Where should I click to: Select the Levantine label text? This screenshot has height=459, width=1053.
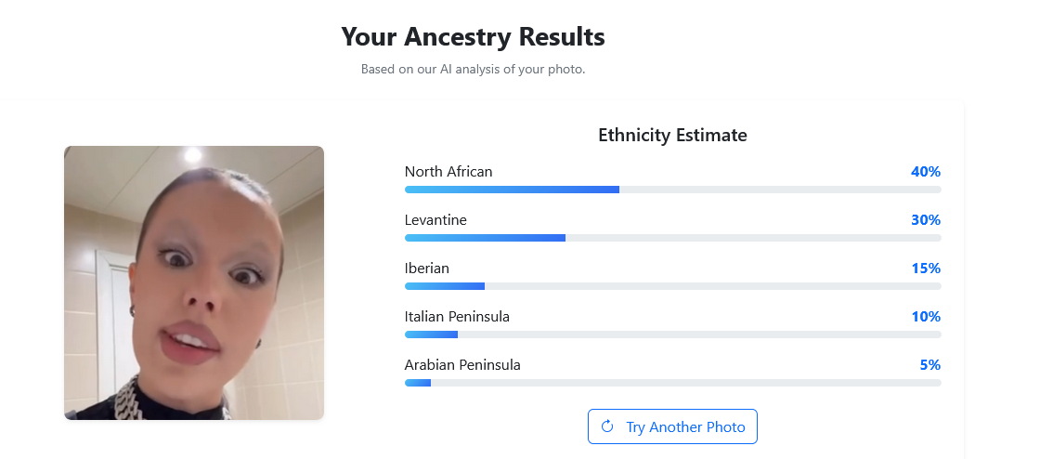pyautogui.click(x=435, y=220)
